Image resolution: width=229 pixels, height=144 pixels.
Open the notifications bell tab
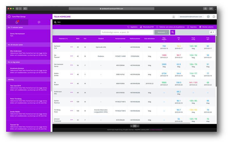tap(17, 22)
